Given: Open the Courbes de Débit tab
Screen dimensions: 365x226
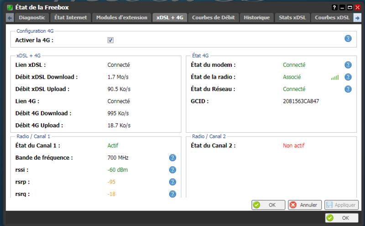Looking at the screenshot, I should point(214,18).
